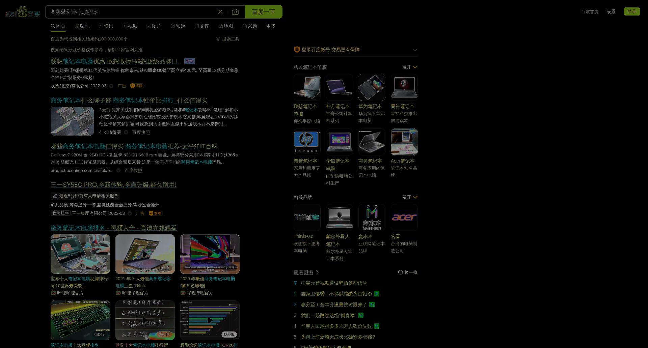Click the 百度一下 search button
Image resolution: width=648 pixels, height=348 pixels.
[x=263, y=12]
